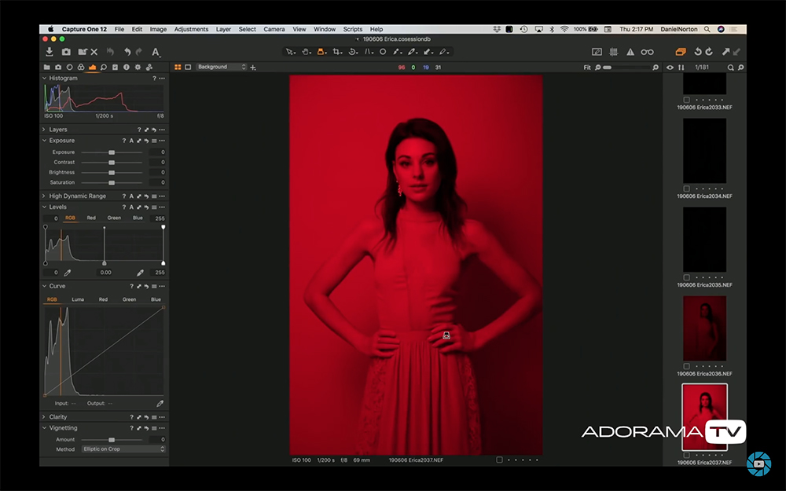Open the Background layer dropdown above viewer
Viewport: 786px width, 491px height.
pyautogui.click(x=220, y=68)
